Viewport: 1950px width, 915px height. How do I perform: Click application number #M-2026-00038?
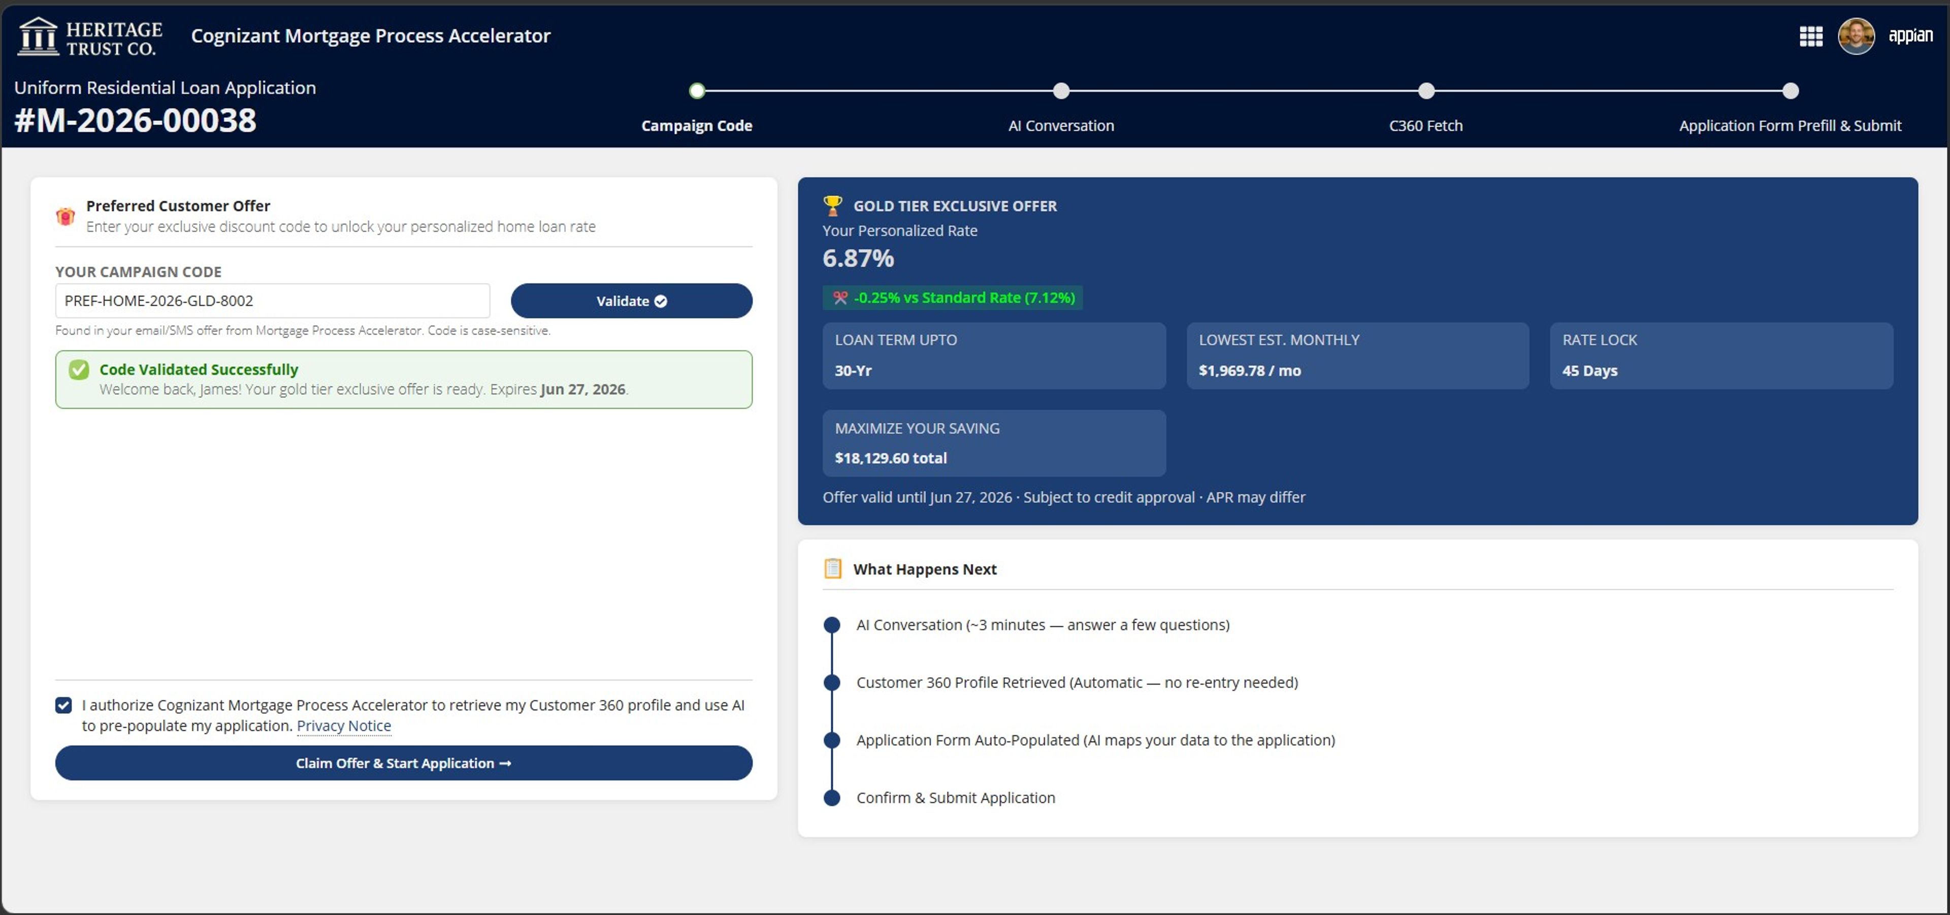click(136, 120)
